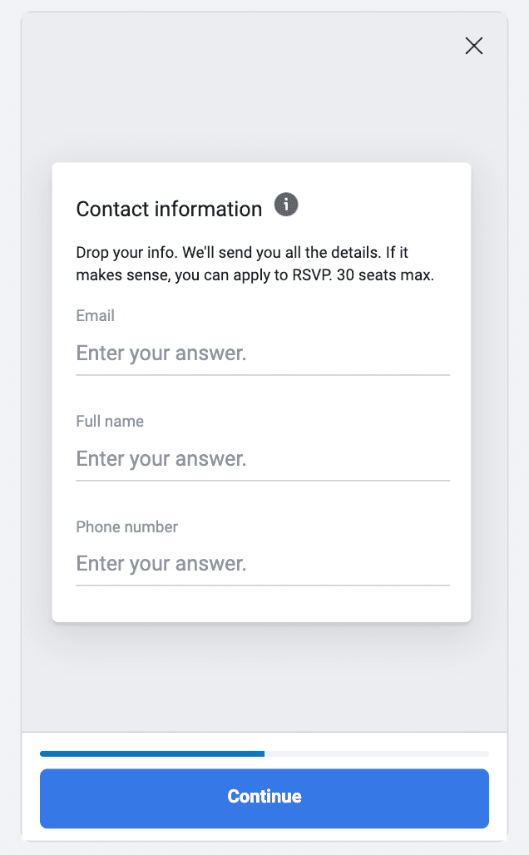Select the Phone number field label
The image size is (529, 855).
[126, 526]
